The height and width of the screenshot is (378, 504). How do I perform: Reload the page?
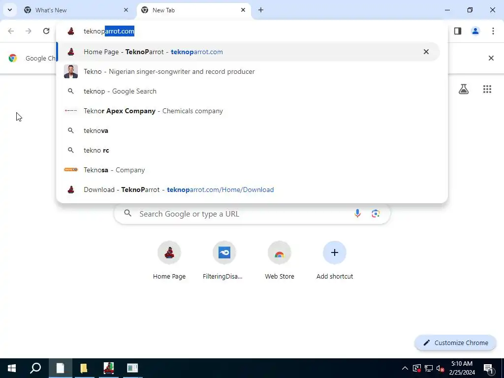point(46,31)
